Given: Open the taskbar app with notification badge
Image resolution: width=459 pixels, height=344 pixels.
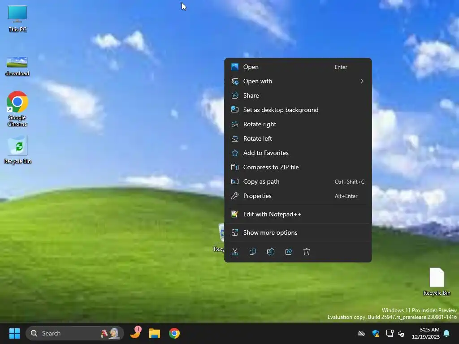Looking at the screenshot, I should 135,333.
